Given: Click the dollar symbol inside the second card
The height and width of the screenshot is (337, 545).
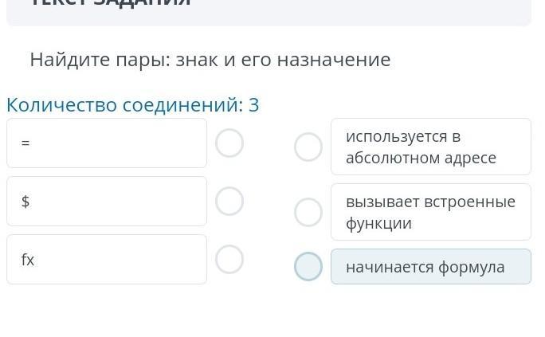Looking at the screenshot, I should coord(25,202).
